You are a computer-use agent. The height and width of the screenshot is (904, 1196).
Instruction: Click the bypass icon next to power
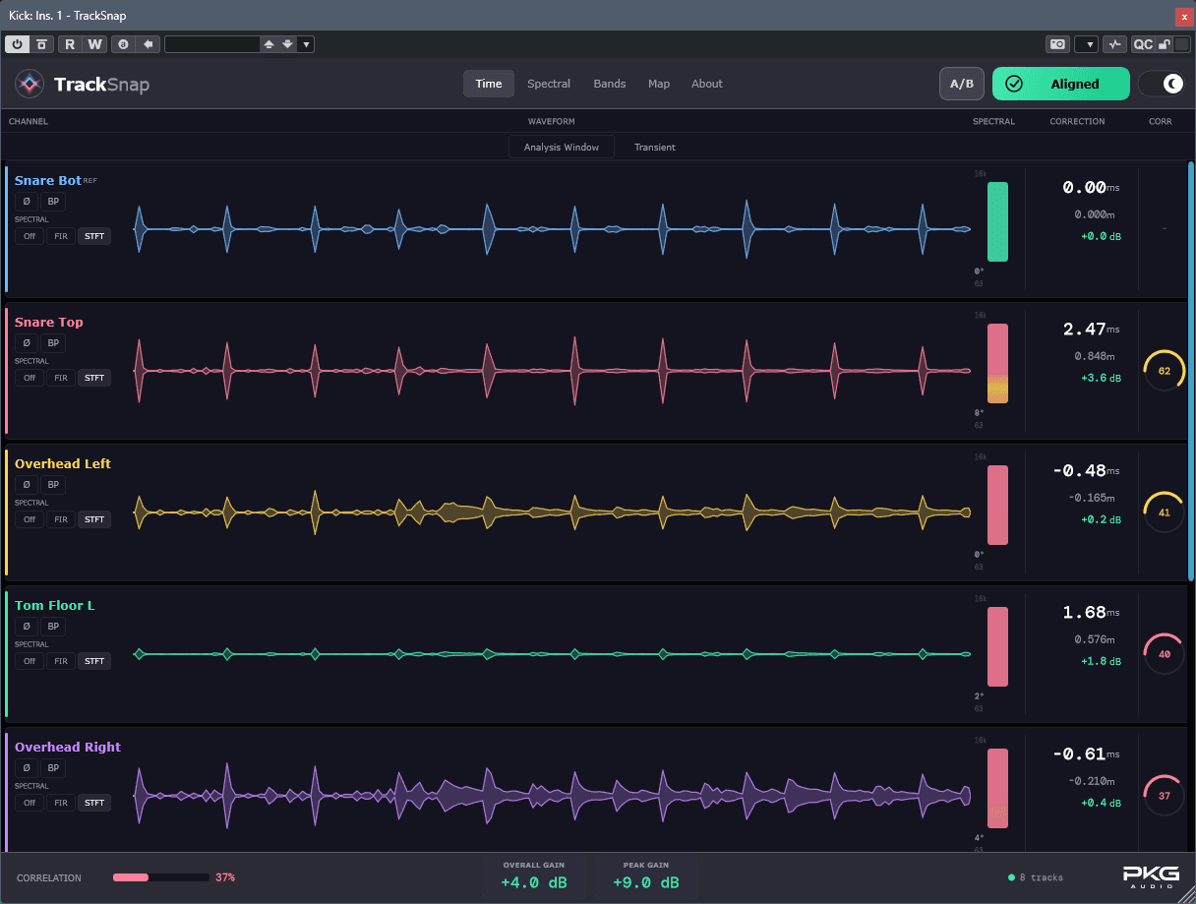[41, 44]
